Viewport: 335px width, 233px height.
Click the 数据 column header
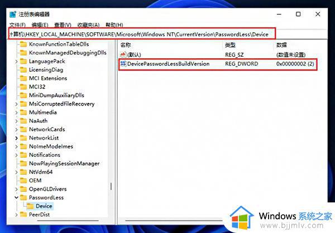click(281, 45)
